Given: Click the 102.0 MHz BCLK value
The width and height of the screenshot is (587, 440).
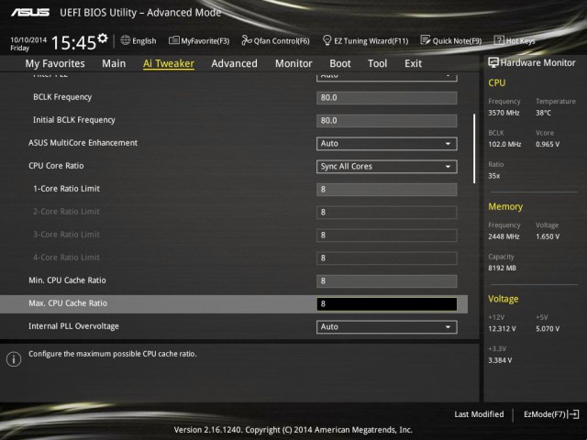Looking at the screenshot, I should [x=504, y=145].
